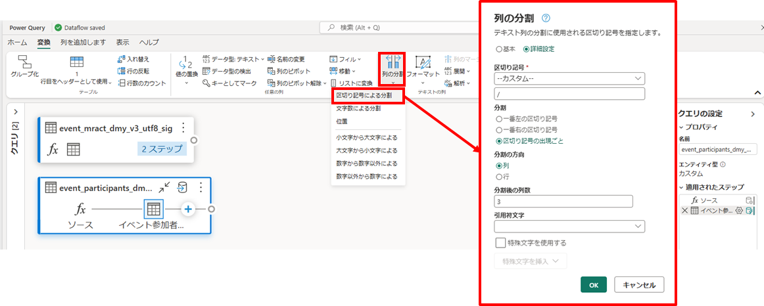Open the 列の分割 (Split column) button
The height and width of the screenshot is (306, 764).
(x=393, y=68)
